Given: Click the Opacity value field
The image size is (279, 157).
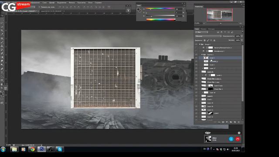Looking at the screenshot, I should [238, 36].
